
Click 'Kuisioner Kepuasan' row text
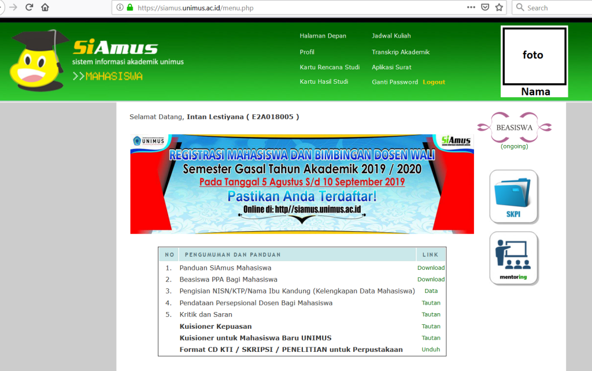pos(216,327)
